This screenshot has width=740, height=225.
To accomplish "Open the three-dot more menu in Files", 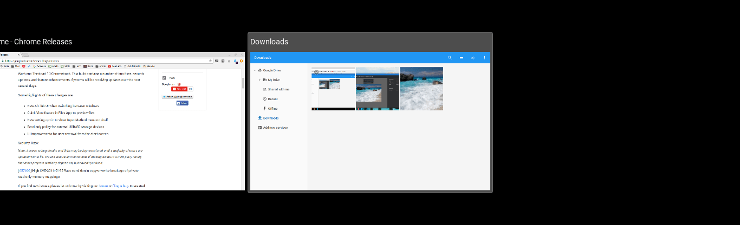I will click(x=484, y=57).
